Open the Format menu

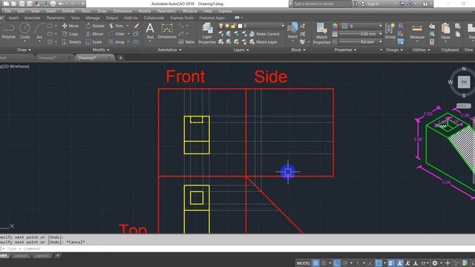click(x=68, y=11)
